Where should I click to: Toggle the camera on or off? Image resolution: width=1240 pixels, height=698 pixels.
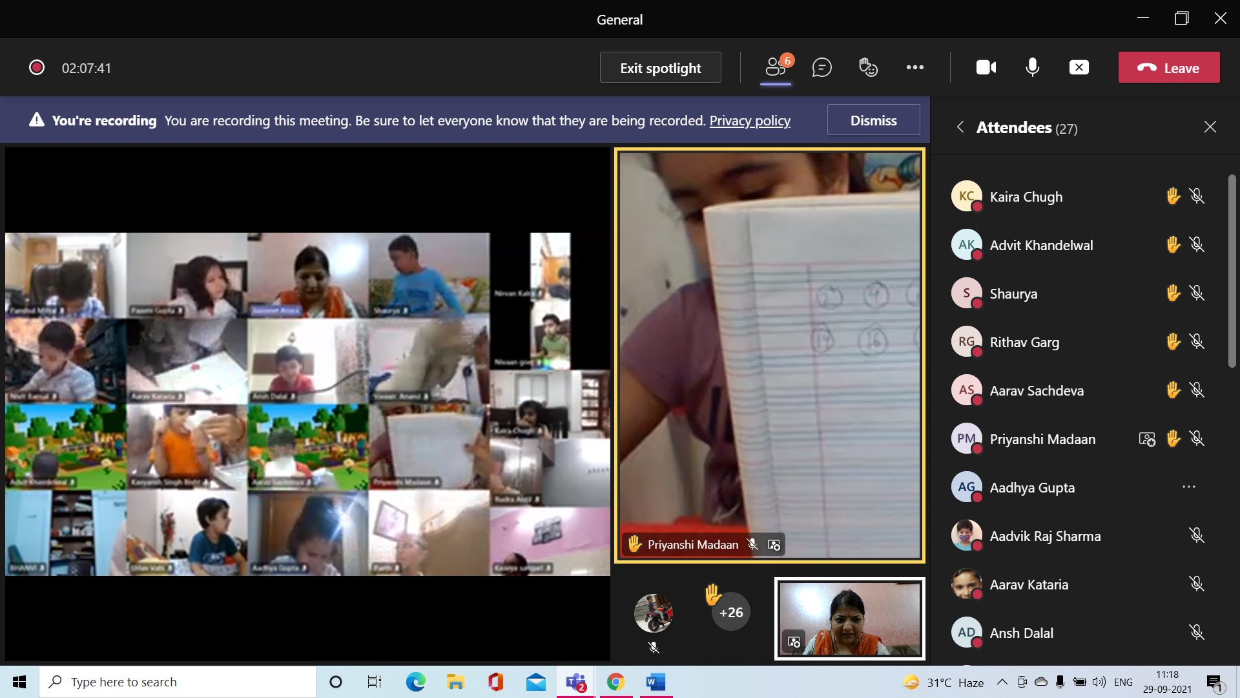pos(986,67)
